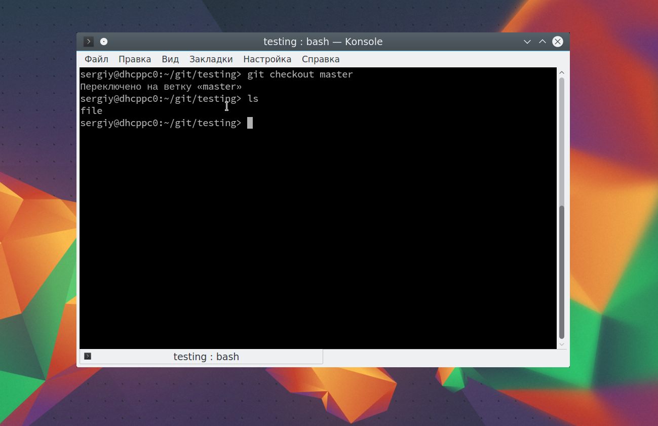Toggle the pin-on-all-desktops dot icon
658x426 pixels.
(x=104, y=42)
